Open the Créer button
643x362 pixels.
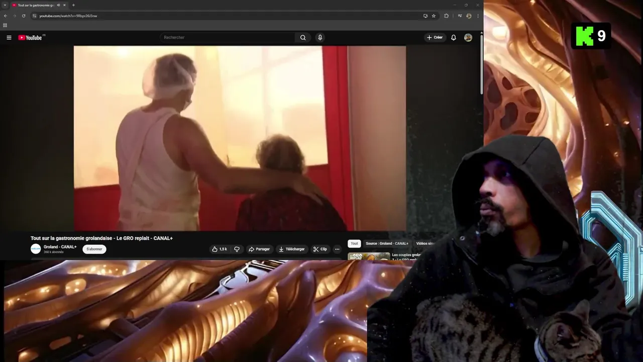(x=435, y=38)
